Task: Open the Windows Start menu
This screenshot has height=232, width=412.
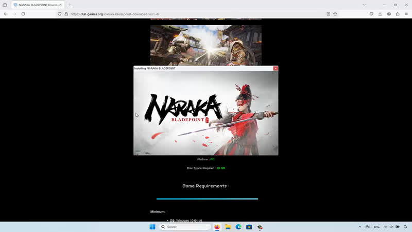Action: [x=152, y=227]
